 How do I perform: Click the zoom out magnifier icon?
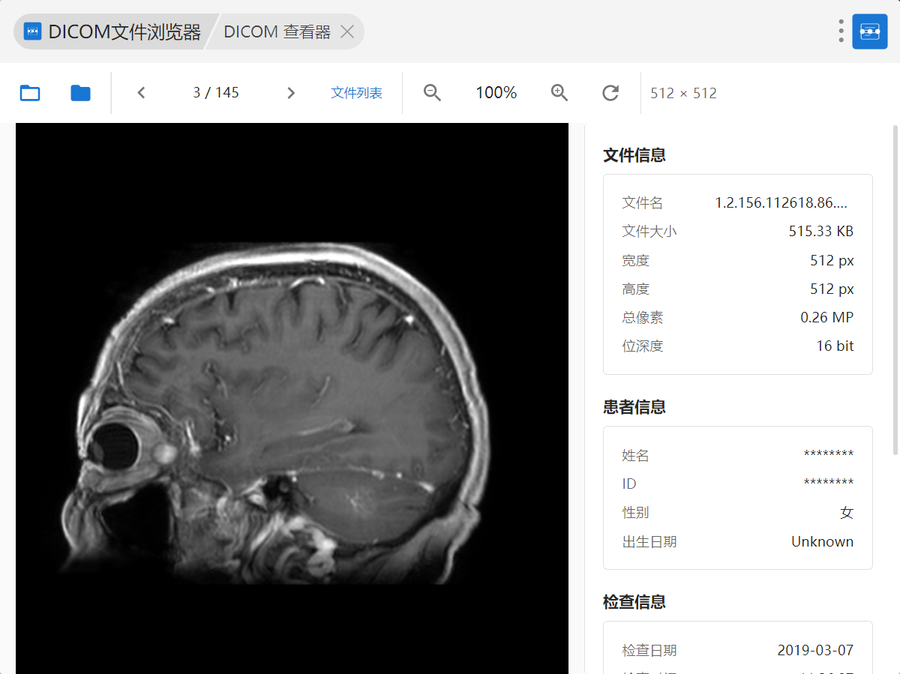pos(432,93)
